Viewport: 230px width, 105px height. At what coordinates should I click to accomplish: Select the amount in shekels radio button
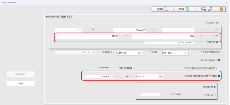[x=214, y=87]
